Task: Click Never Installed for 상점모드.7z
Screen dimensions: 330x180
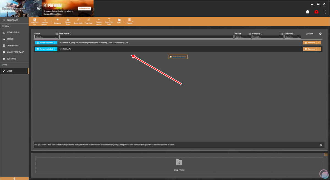Action: pyautogui.click(x=45, y=49)
